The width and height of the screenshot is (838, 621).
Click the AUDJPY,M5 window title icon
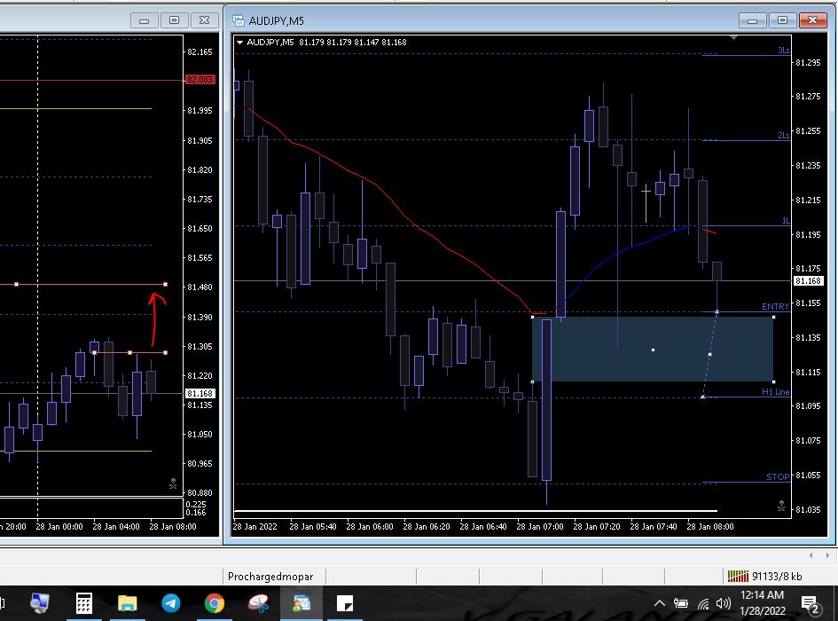tap(239, 21)
